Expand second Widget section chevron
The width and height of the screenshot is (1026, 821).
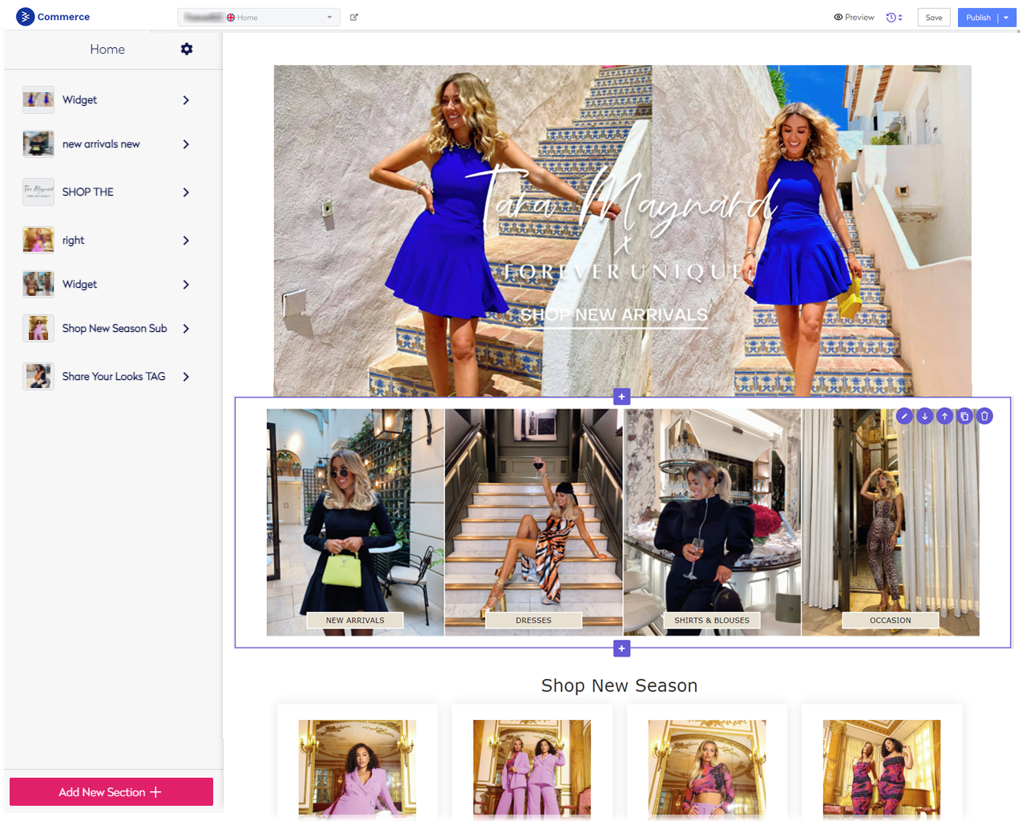point(186,285)
